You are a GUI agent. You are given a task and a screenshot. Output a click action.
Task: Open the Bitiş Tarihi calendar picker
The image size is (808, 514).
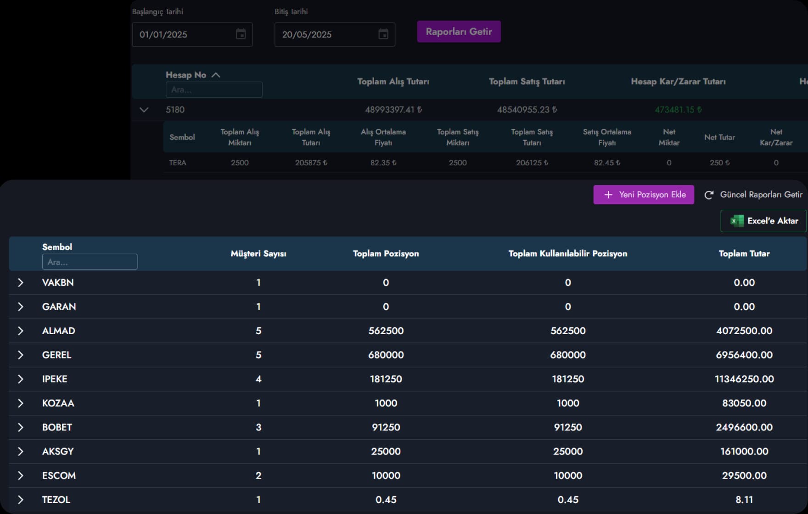point(383,34)
